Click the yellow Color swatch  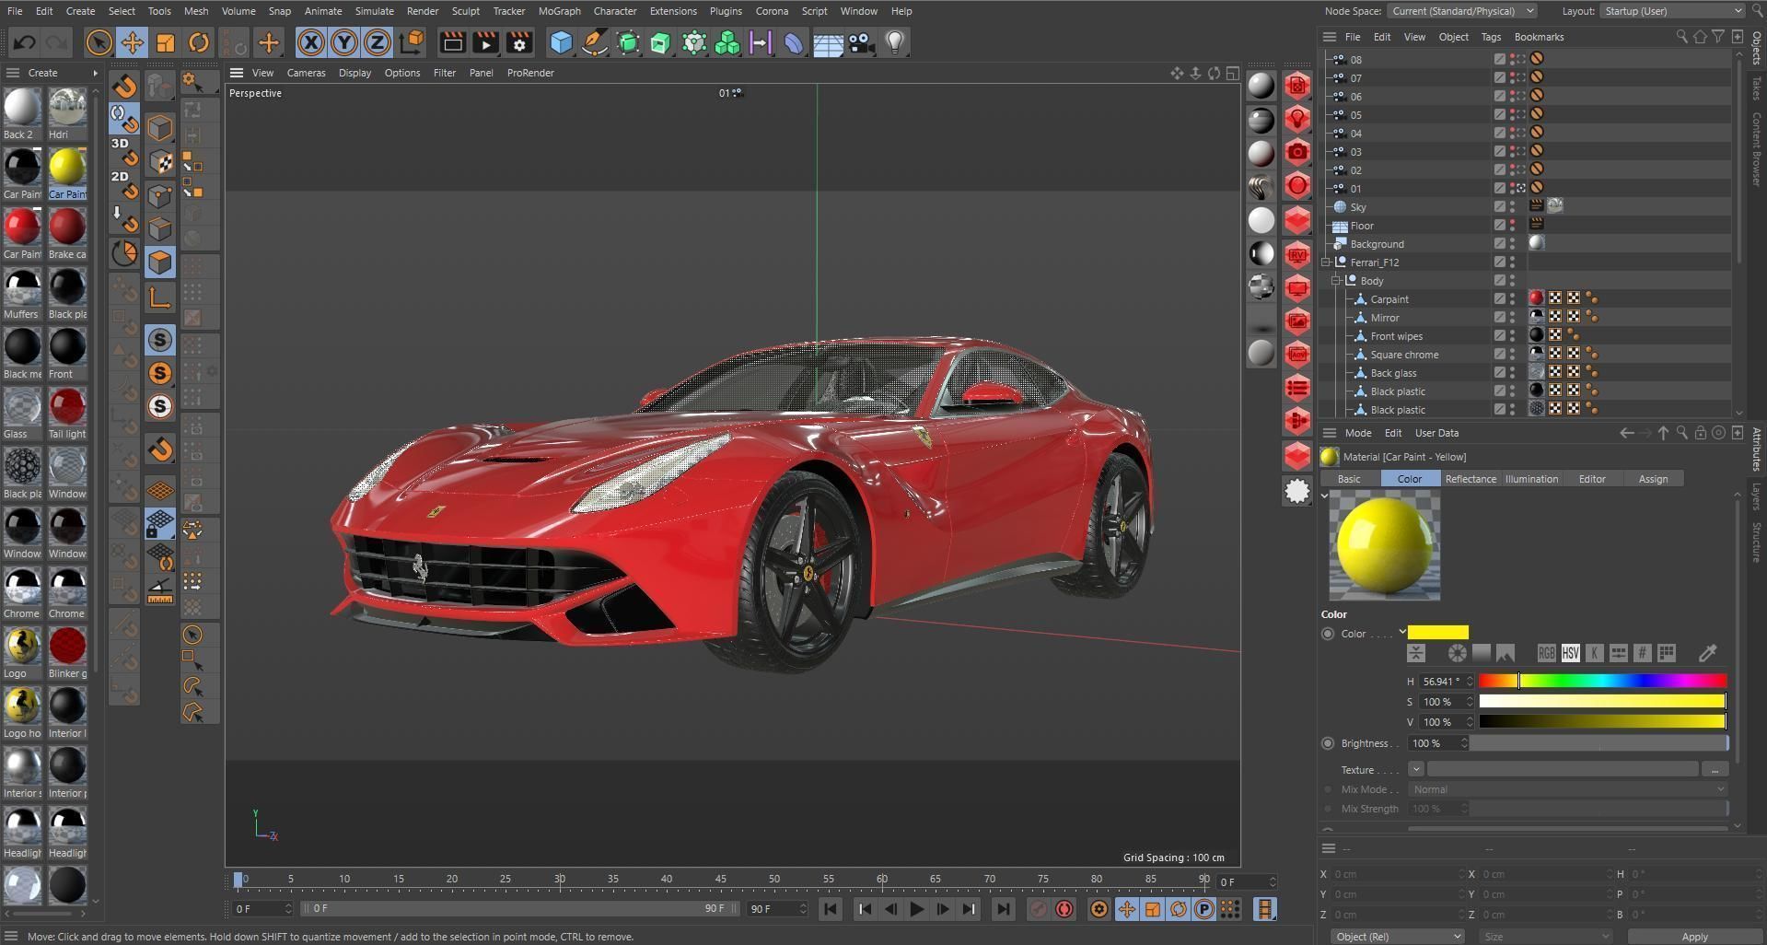tap(1437, 633)
